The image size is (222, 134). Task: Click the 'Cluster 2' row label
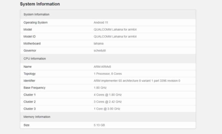click(x=29, y=102)
